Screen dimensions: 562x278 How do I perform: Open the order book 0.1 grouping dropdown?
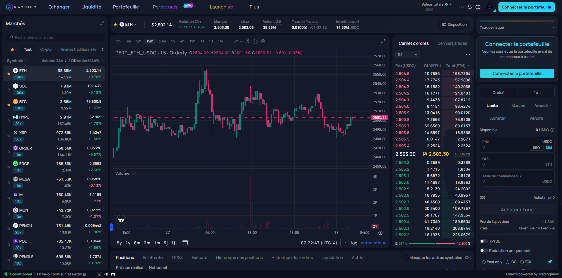pyautogui.click(x=408, y=54)
